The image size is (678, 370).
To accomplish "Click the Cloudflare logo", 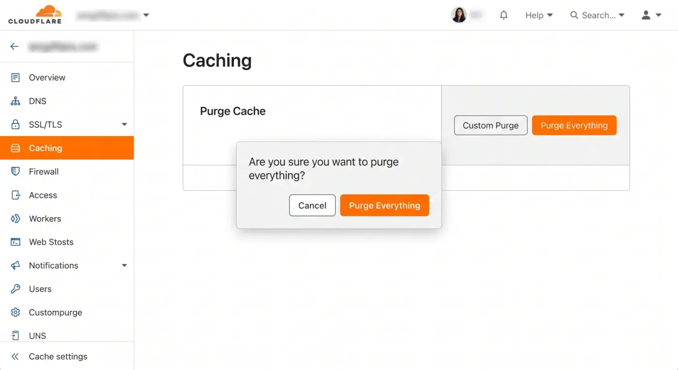I will 35,15.
